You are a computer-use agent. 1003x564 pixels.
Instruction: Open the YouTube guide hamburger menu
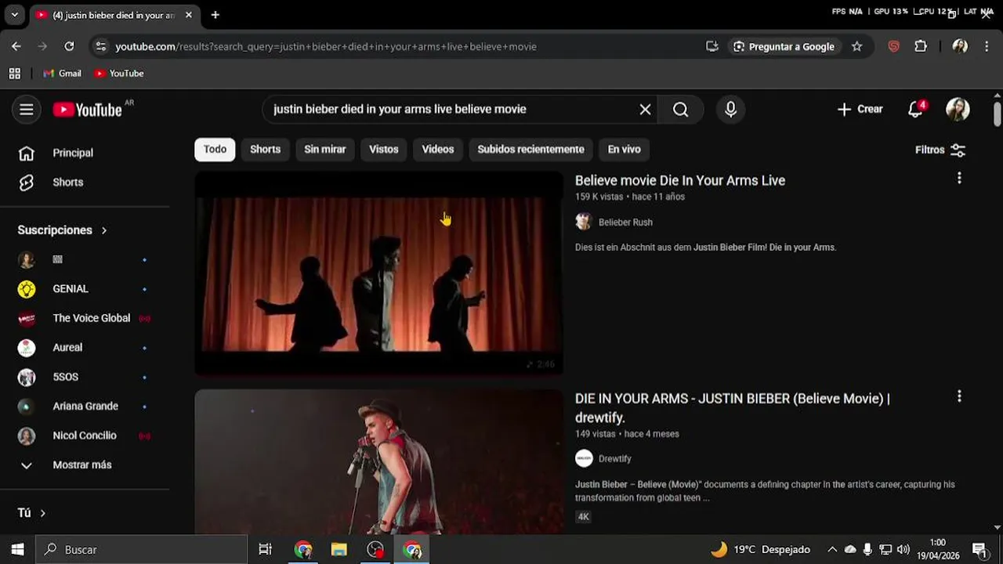pyautogui.click(x=27, y=110)
